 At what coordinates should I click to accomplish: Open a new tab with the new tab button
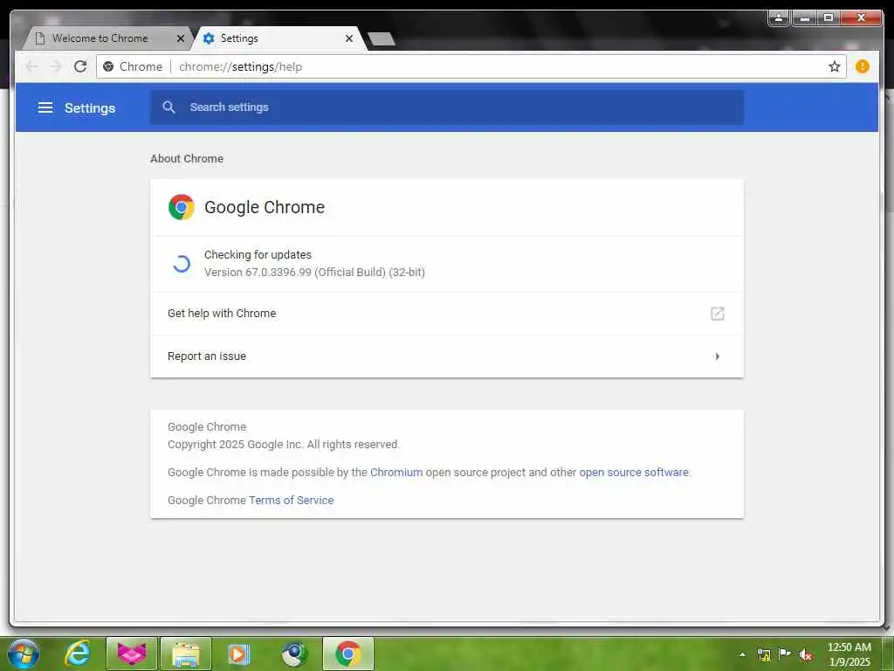[381, 38]
